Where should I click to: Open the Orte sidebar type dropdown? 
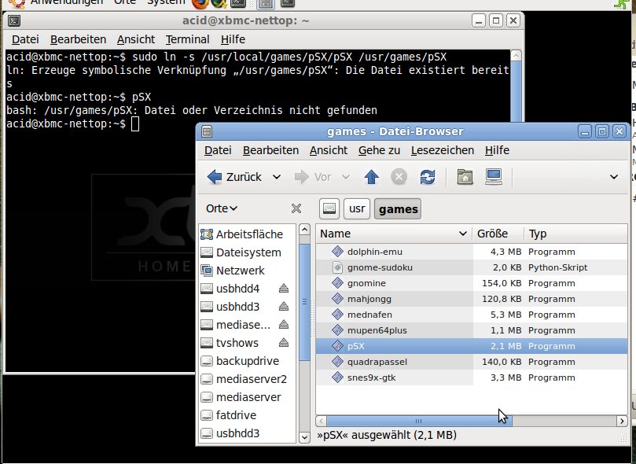[222, 208]
